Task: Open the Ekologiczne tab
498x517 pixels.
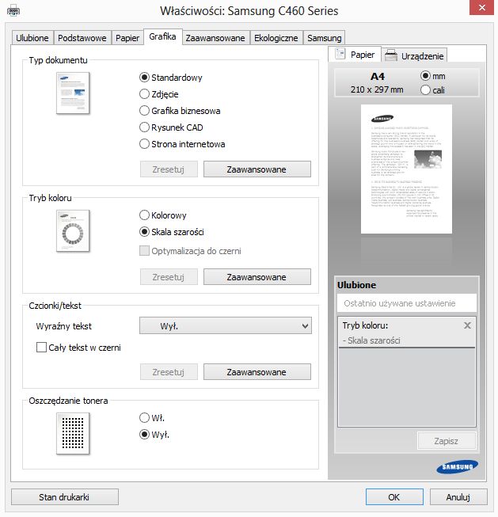Action: [276, 38]
